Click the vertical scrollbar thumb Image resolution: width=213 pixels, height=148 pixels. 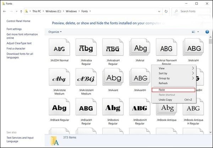211,41
